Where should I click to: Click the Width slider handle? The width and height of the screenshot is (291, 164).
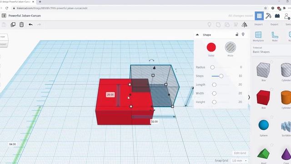[214, 93]
